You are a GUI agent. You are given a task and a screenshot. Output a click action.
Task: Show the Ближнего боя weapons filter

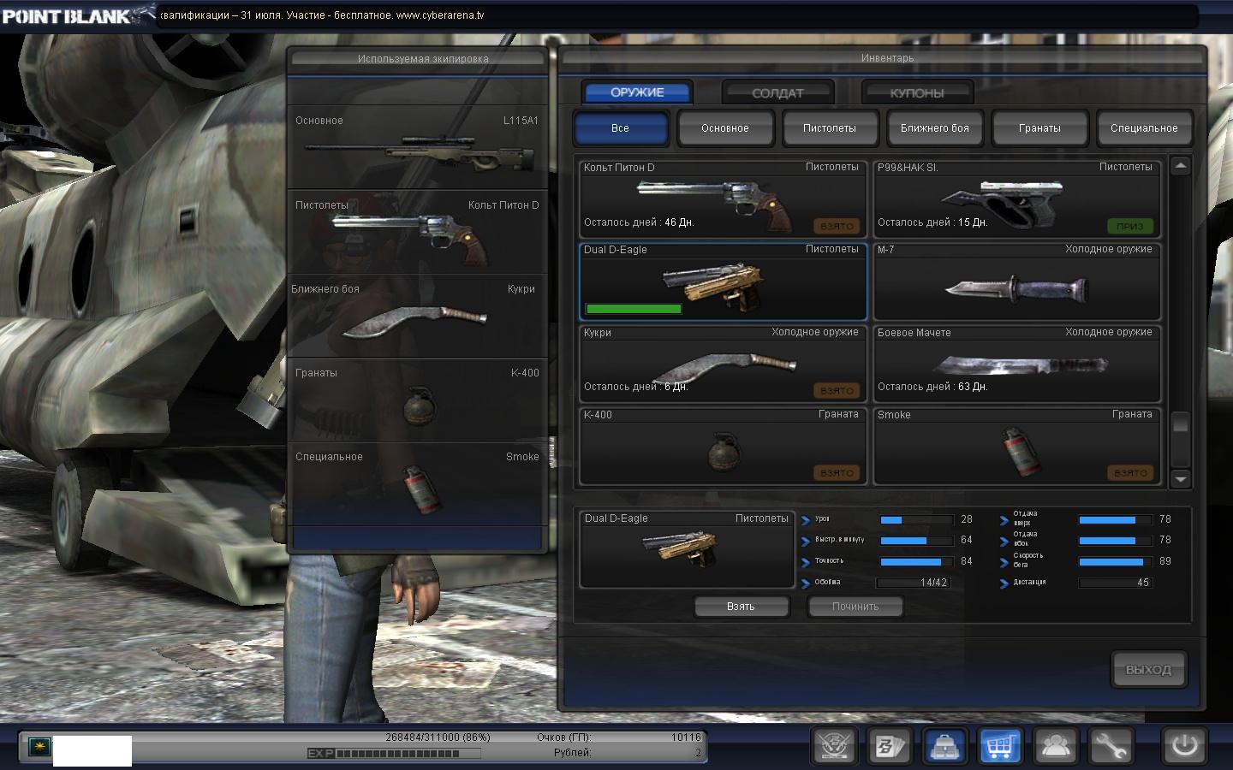coord(934,128)
